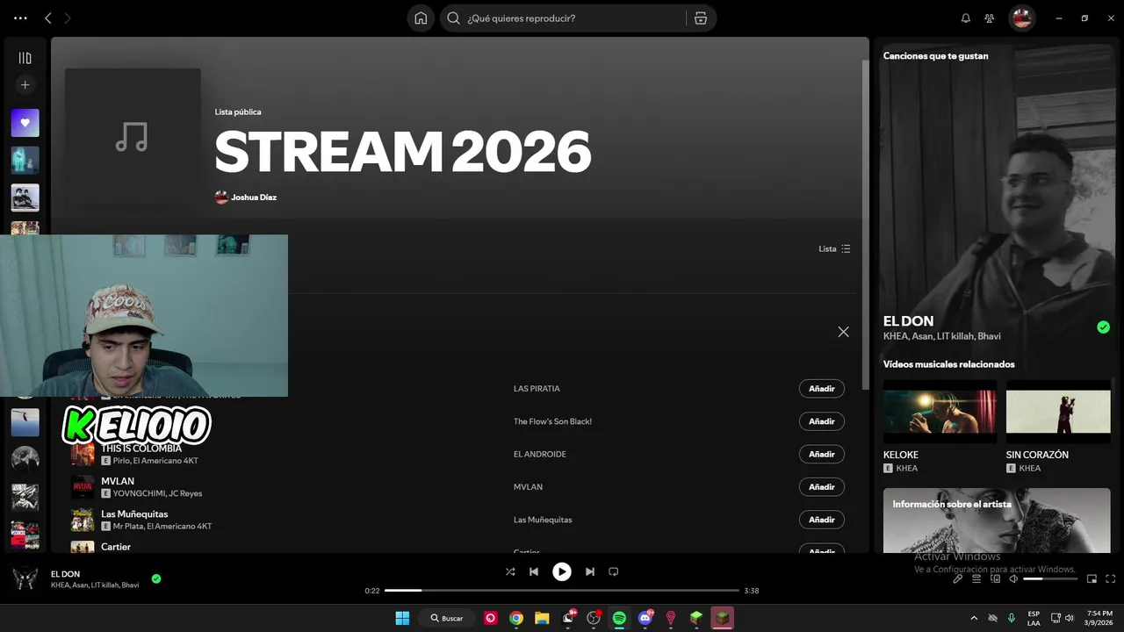Open Windows Start menu
Screen dimensions: 1124x632
402,618
